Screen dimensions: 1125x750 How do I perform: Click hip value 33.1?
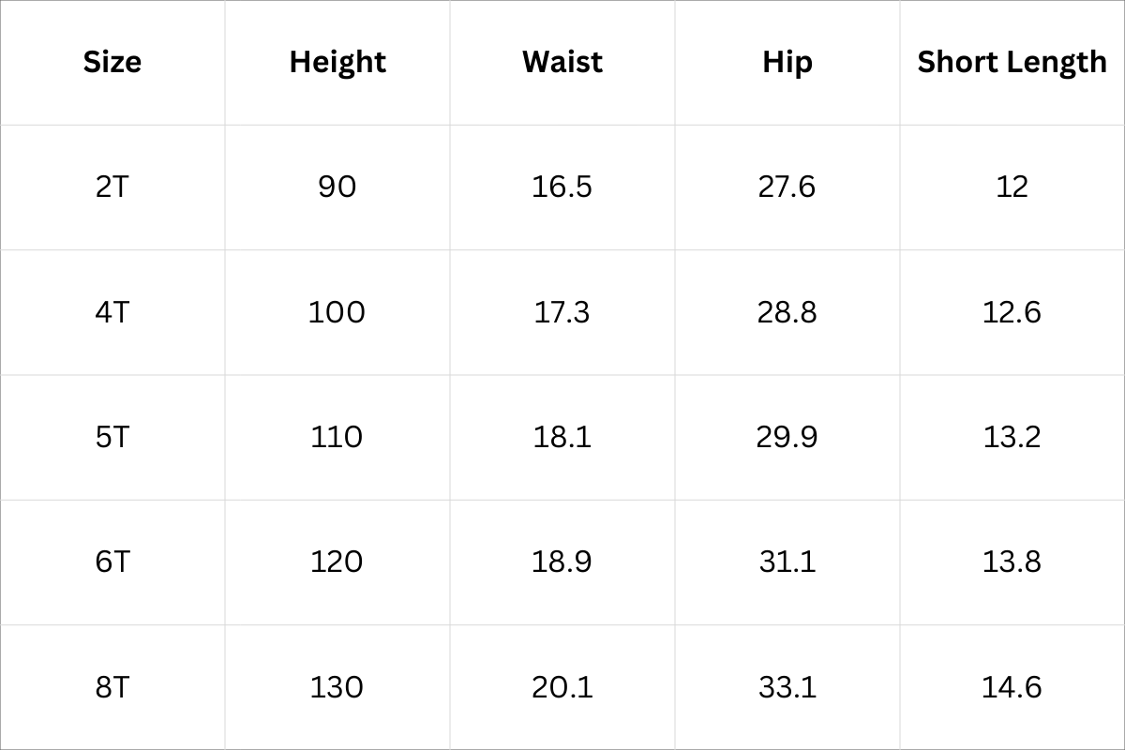click(x=787, y=687)
